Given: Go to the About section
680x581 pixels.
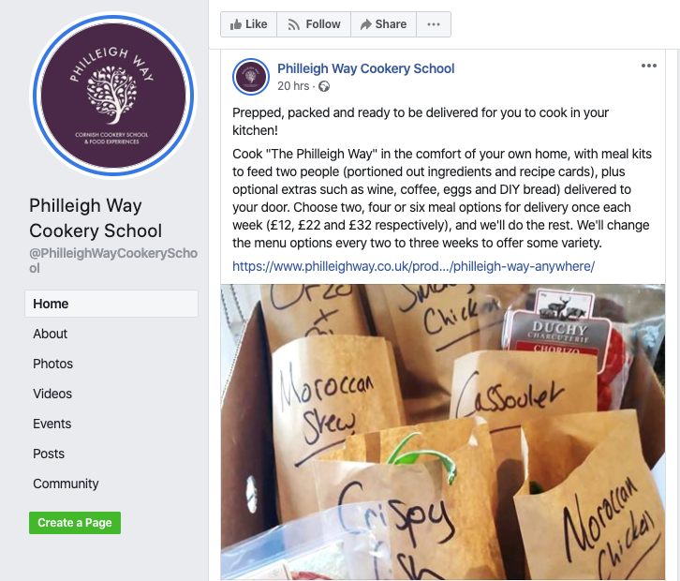Looking at the screenshot, I should coord(51,334).
